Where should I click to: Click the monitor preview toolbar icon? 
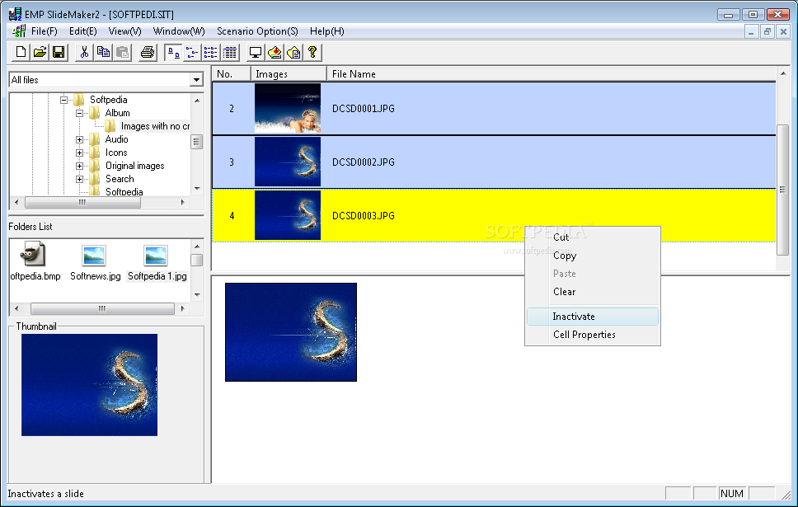coord(256,53)
